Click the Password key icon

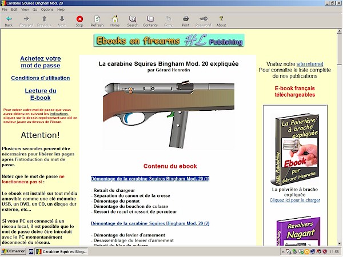[x=204, y=19]
